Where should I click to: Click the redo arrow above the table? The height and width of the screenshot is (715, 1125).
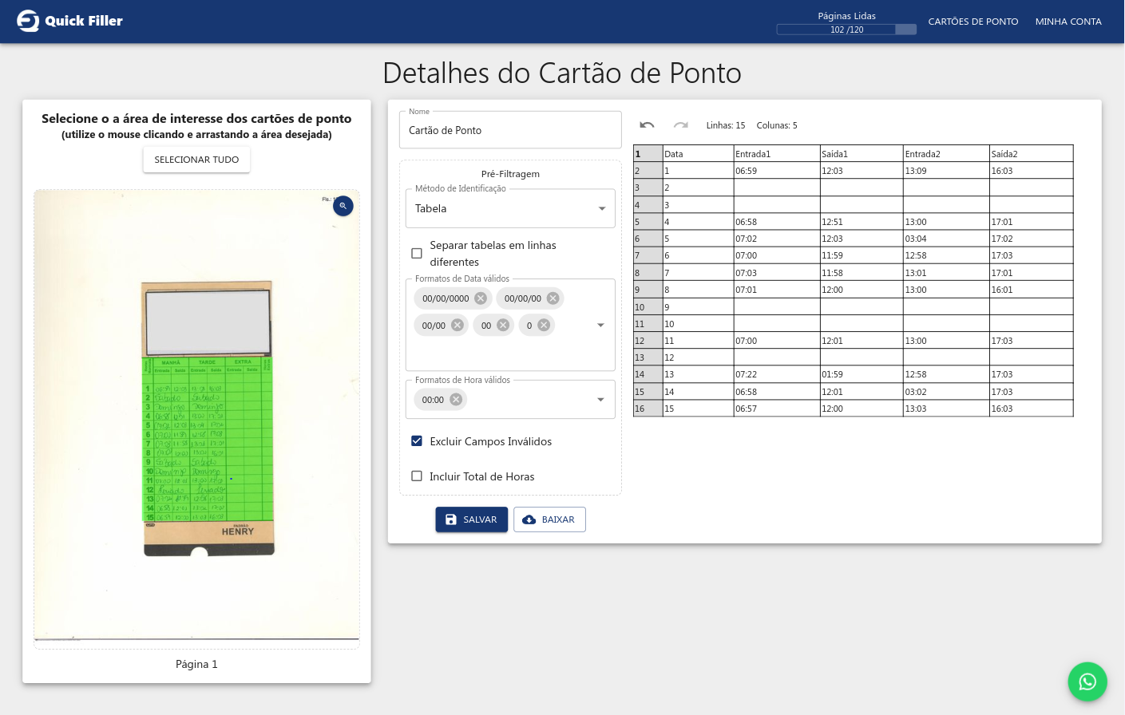(680, 125)
